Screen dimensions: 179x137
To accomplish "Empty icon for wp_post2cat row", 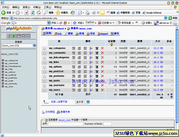I will click(x=97, y=71).
